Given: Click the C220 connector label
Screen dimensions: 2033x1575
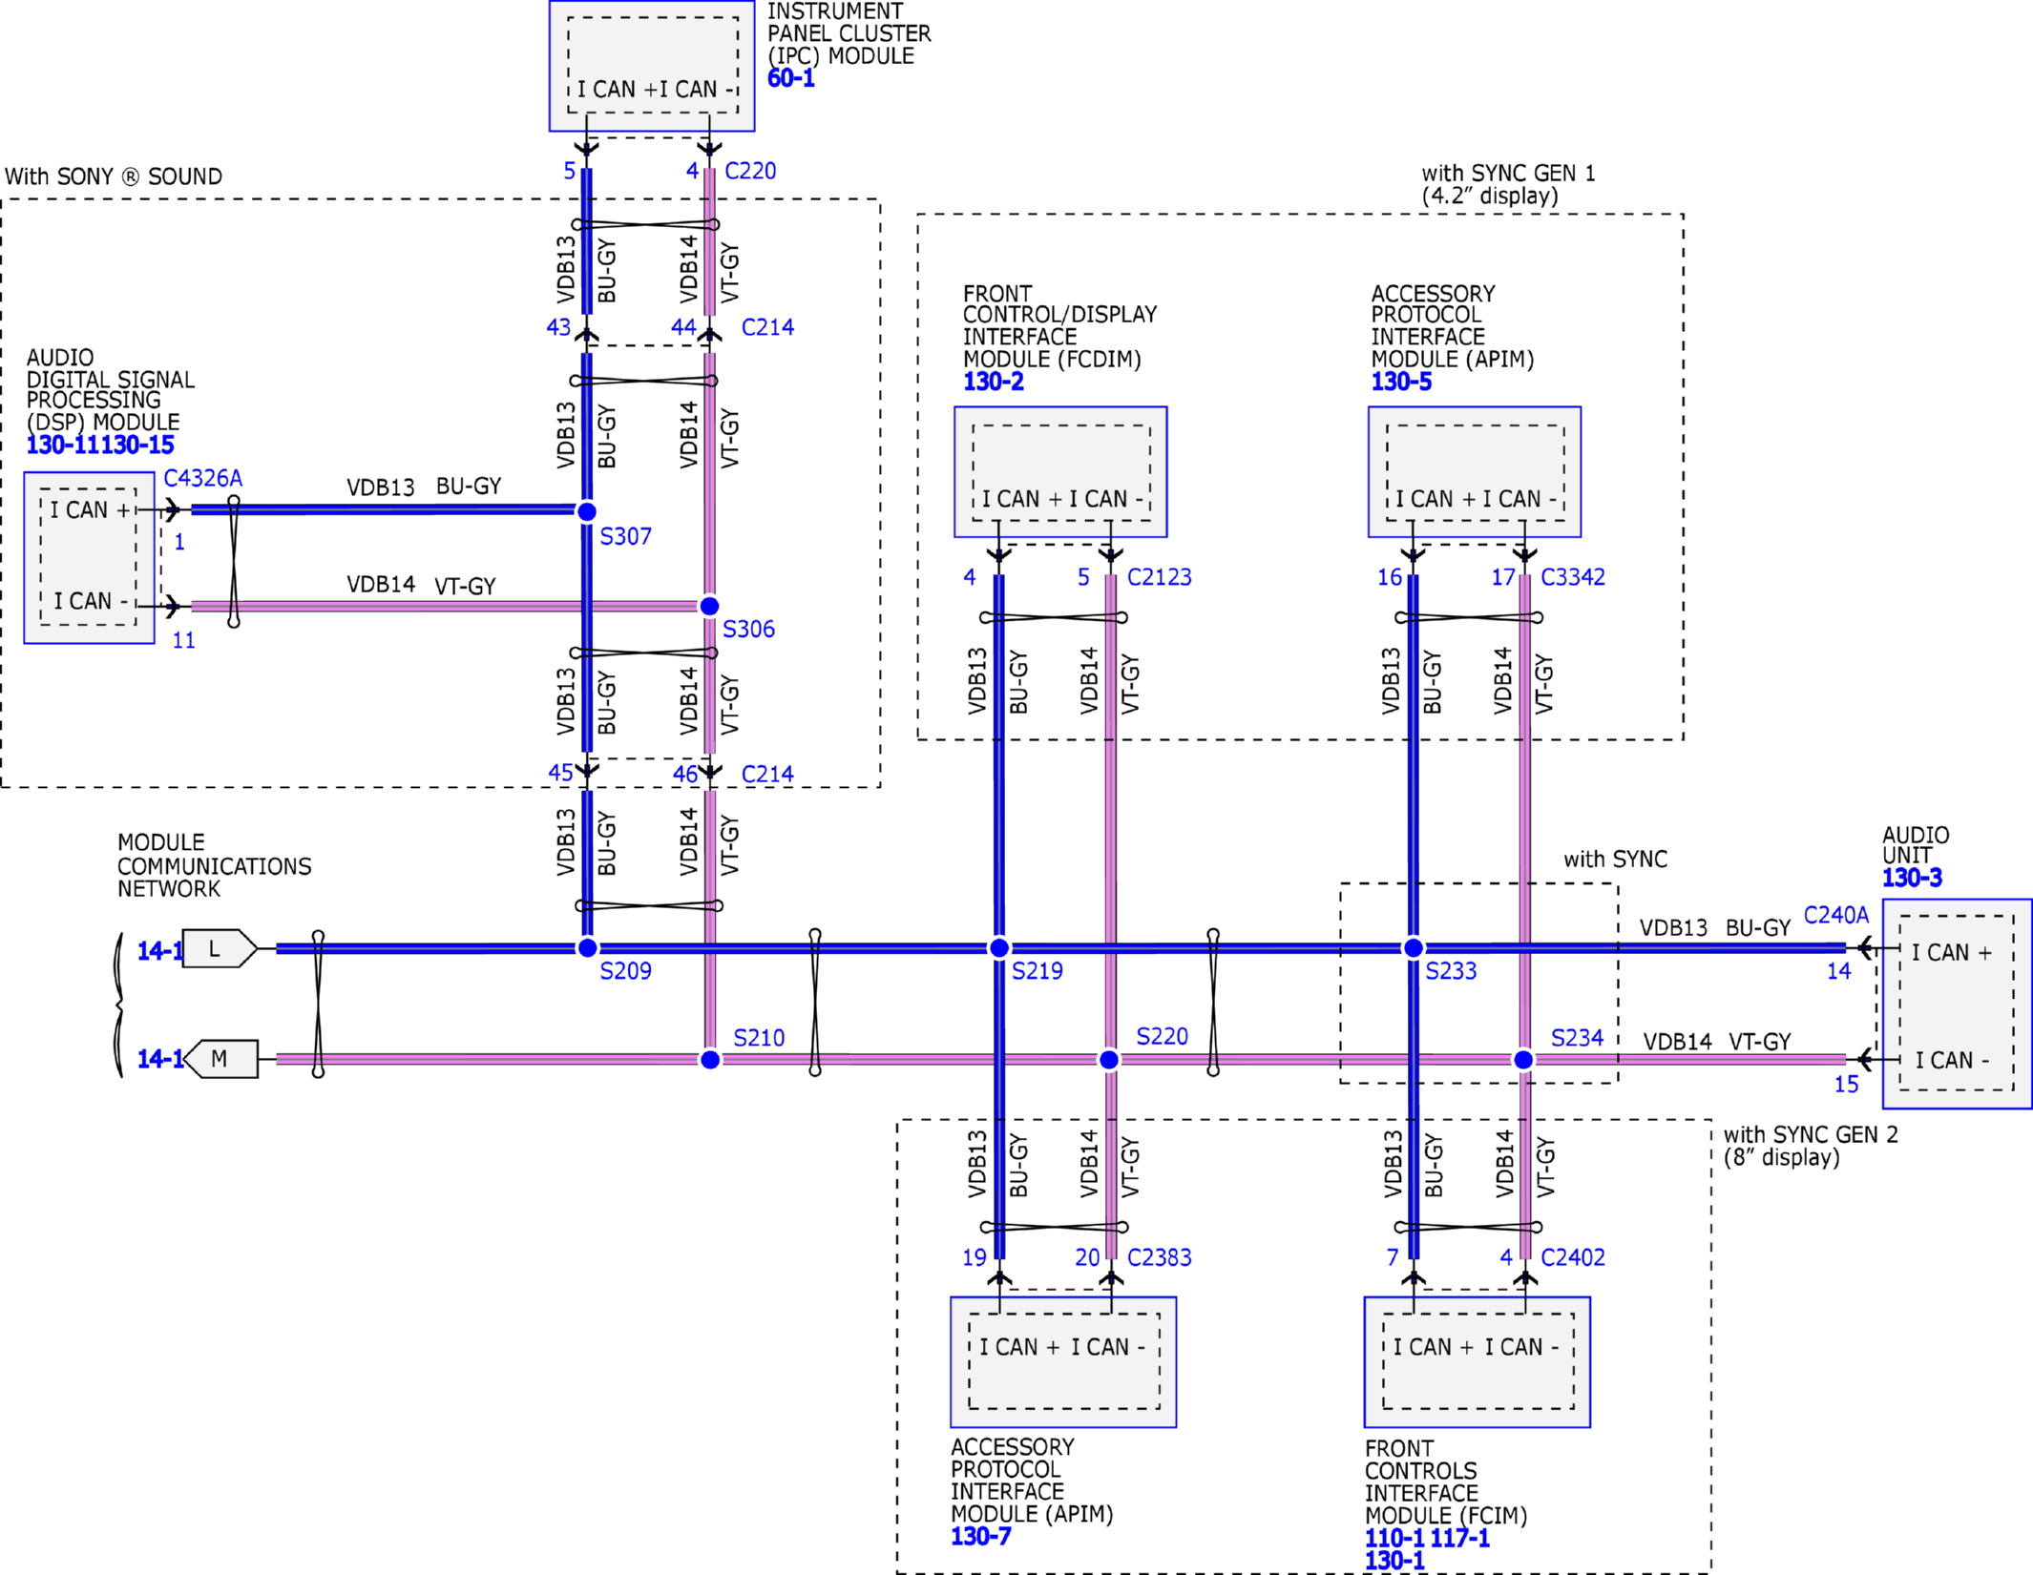Looking at the screenshot, I should pyautogui.click(x=750, y=171).
